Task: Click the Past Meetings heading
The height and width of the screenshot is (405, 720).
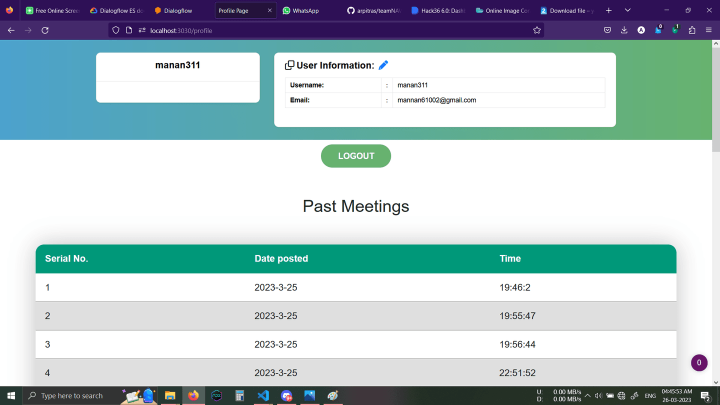Action: point(356,206)
